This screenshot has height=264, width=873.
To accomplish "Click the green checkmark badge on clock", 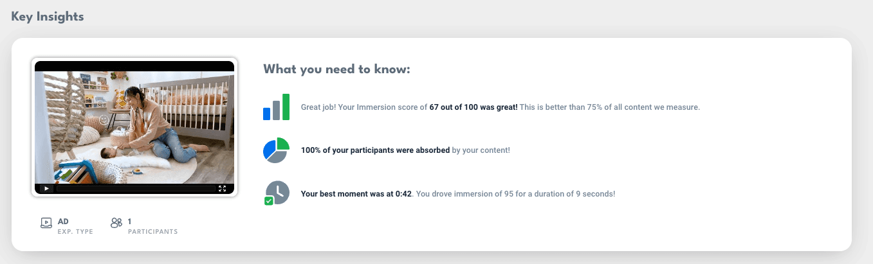I will pos(269,201).
